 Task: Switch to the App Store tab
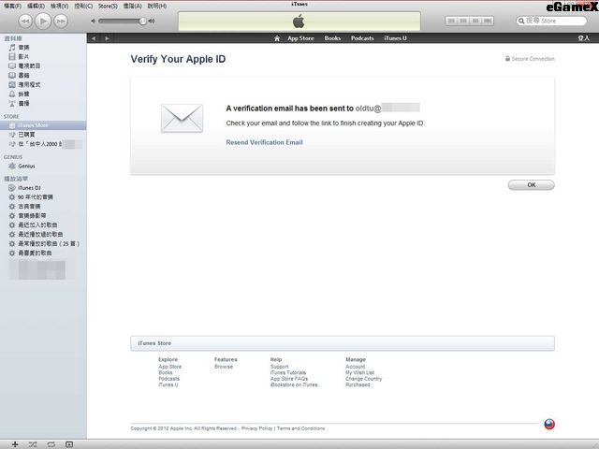(x=300, y=38)
